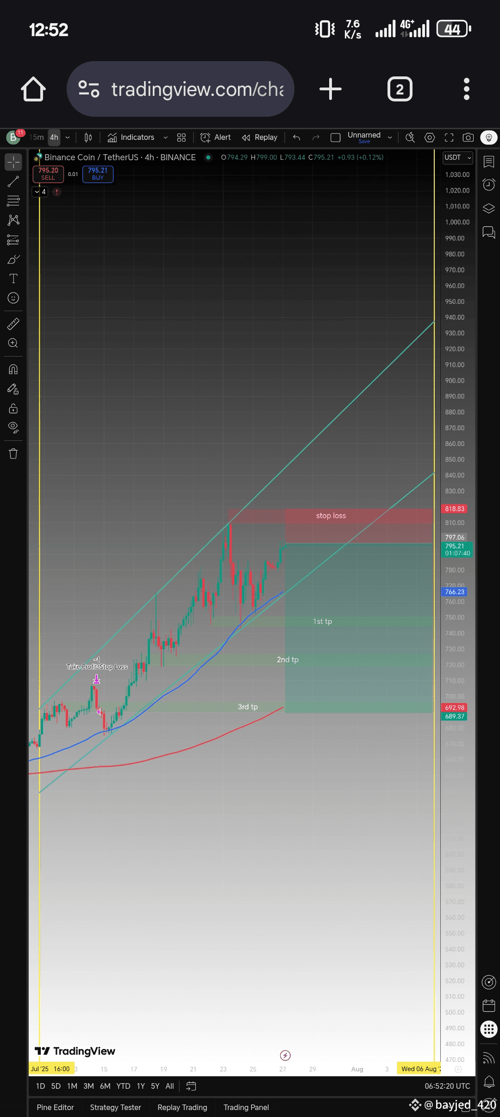The height and width of the screenshot is (1117, 500).
Task: Start bar Replay mode
Action: pos(259,138)
